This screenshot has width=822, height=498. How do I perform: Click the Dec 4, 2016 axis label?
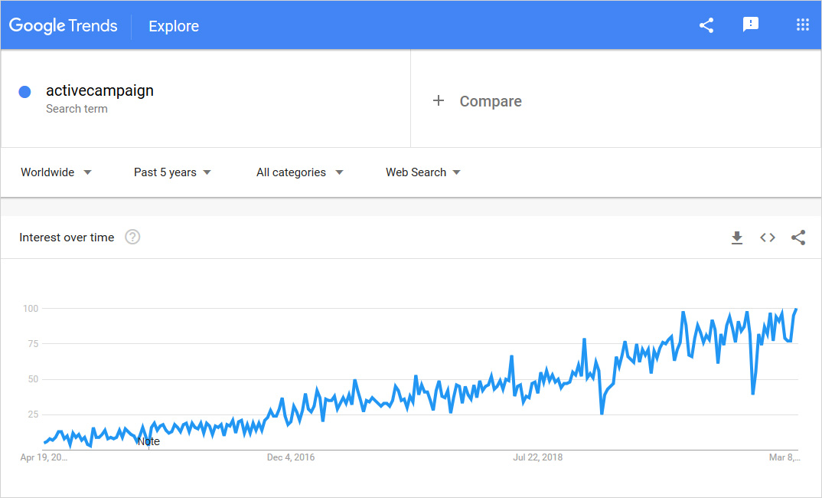click(x=290, y=457)
